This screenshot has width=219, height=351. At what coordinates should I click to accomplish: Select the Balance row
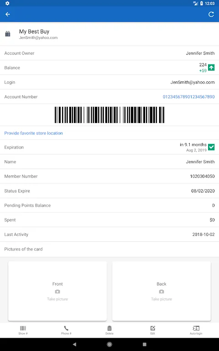click(109, 68)
